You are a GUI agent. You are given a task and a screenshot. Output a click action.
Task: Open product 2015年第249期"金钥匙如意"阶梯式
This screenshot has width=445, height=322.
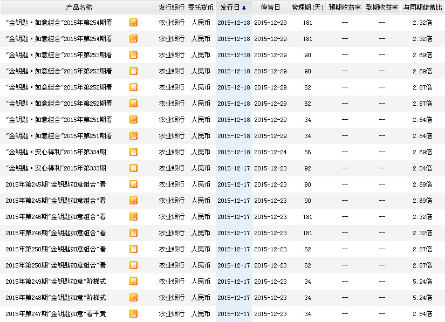[56, 282]
